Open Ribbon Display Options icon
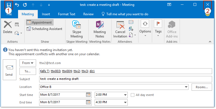Viewport: 216px width, 109px height. coord(169,5)
